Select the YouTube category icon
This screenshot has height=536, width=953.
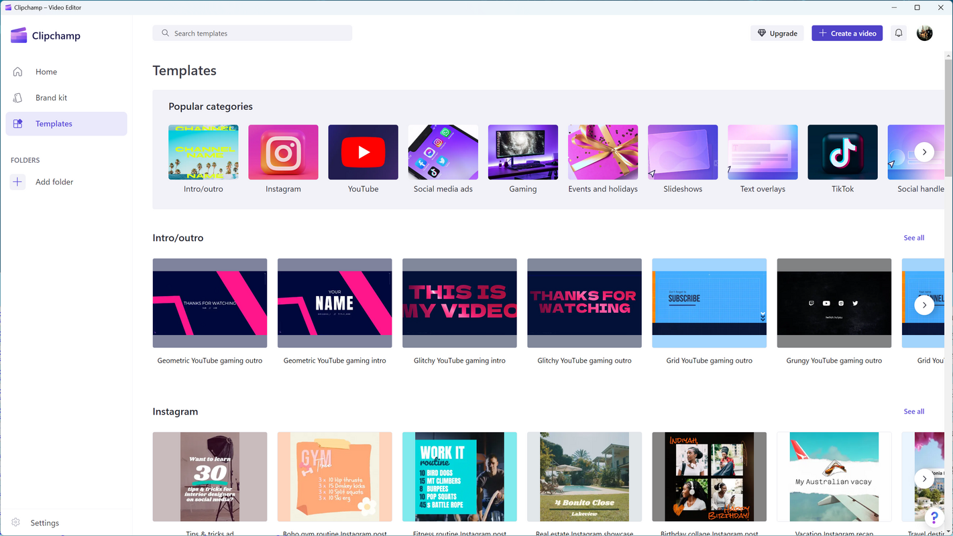pos(363,152)
